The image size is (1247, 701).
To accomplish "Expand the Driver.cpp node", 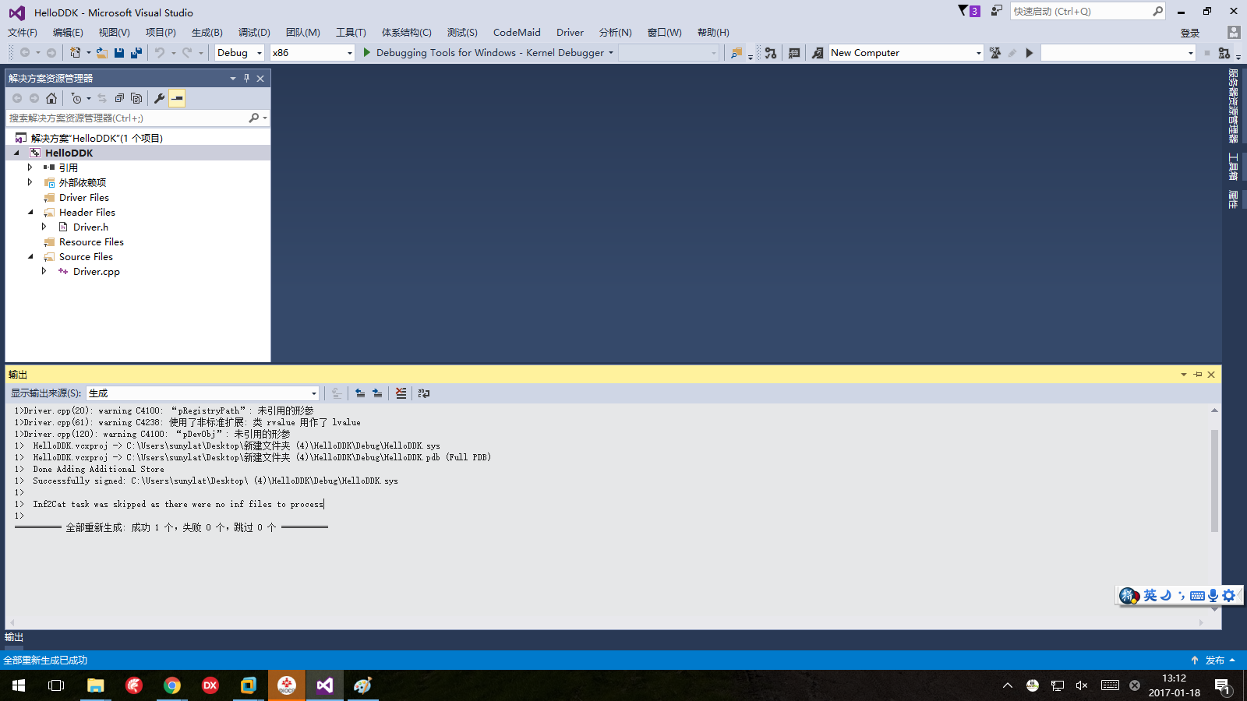I will (x=44, y=271).
